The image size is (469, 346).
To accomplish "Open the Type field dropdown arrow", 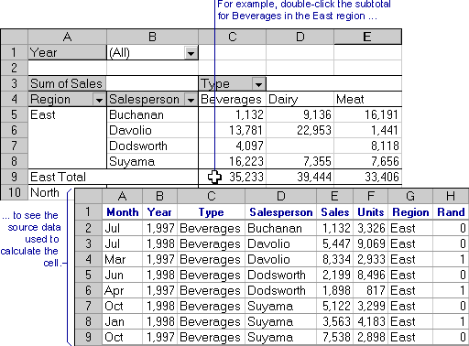I will (258, 84).
